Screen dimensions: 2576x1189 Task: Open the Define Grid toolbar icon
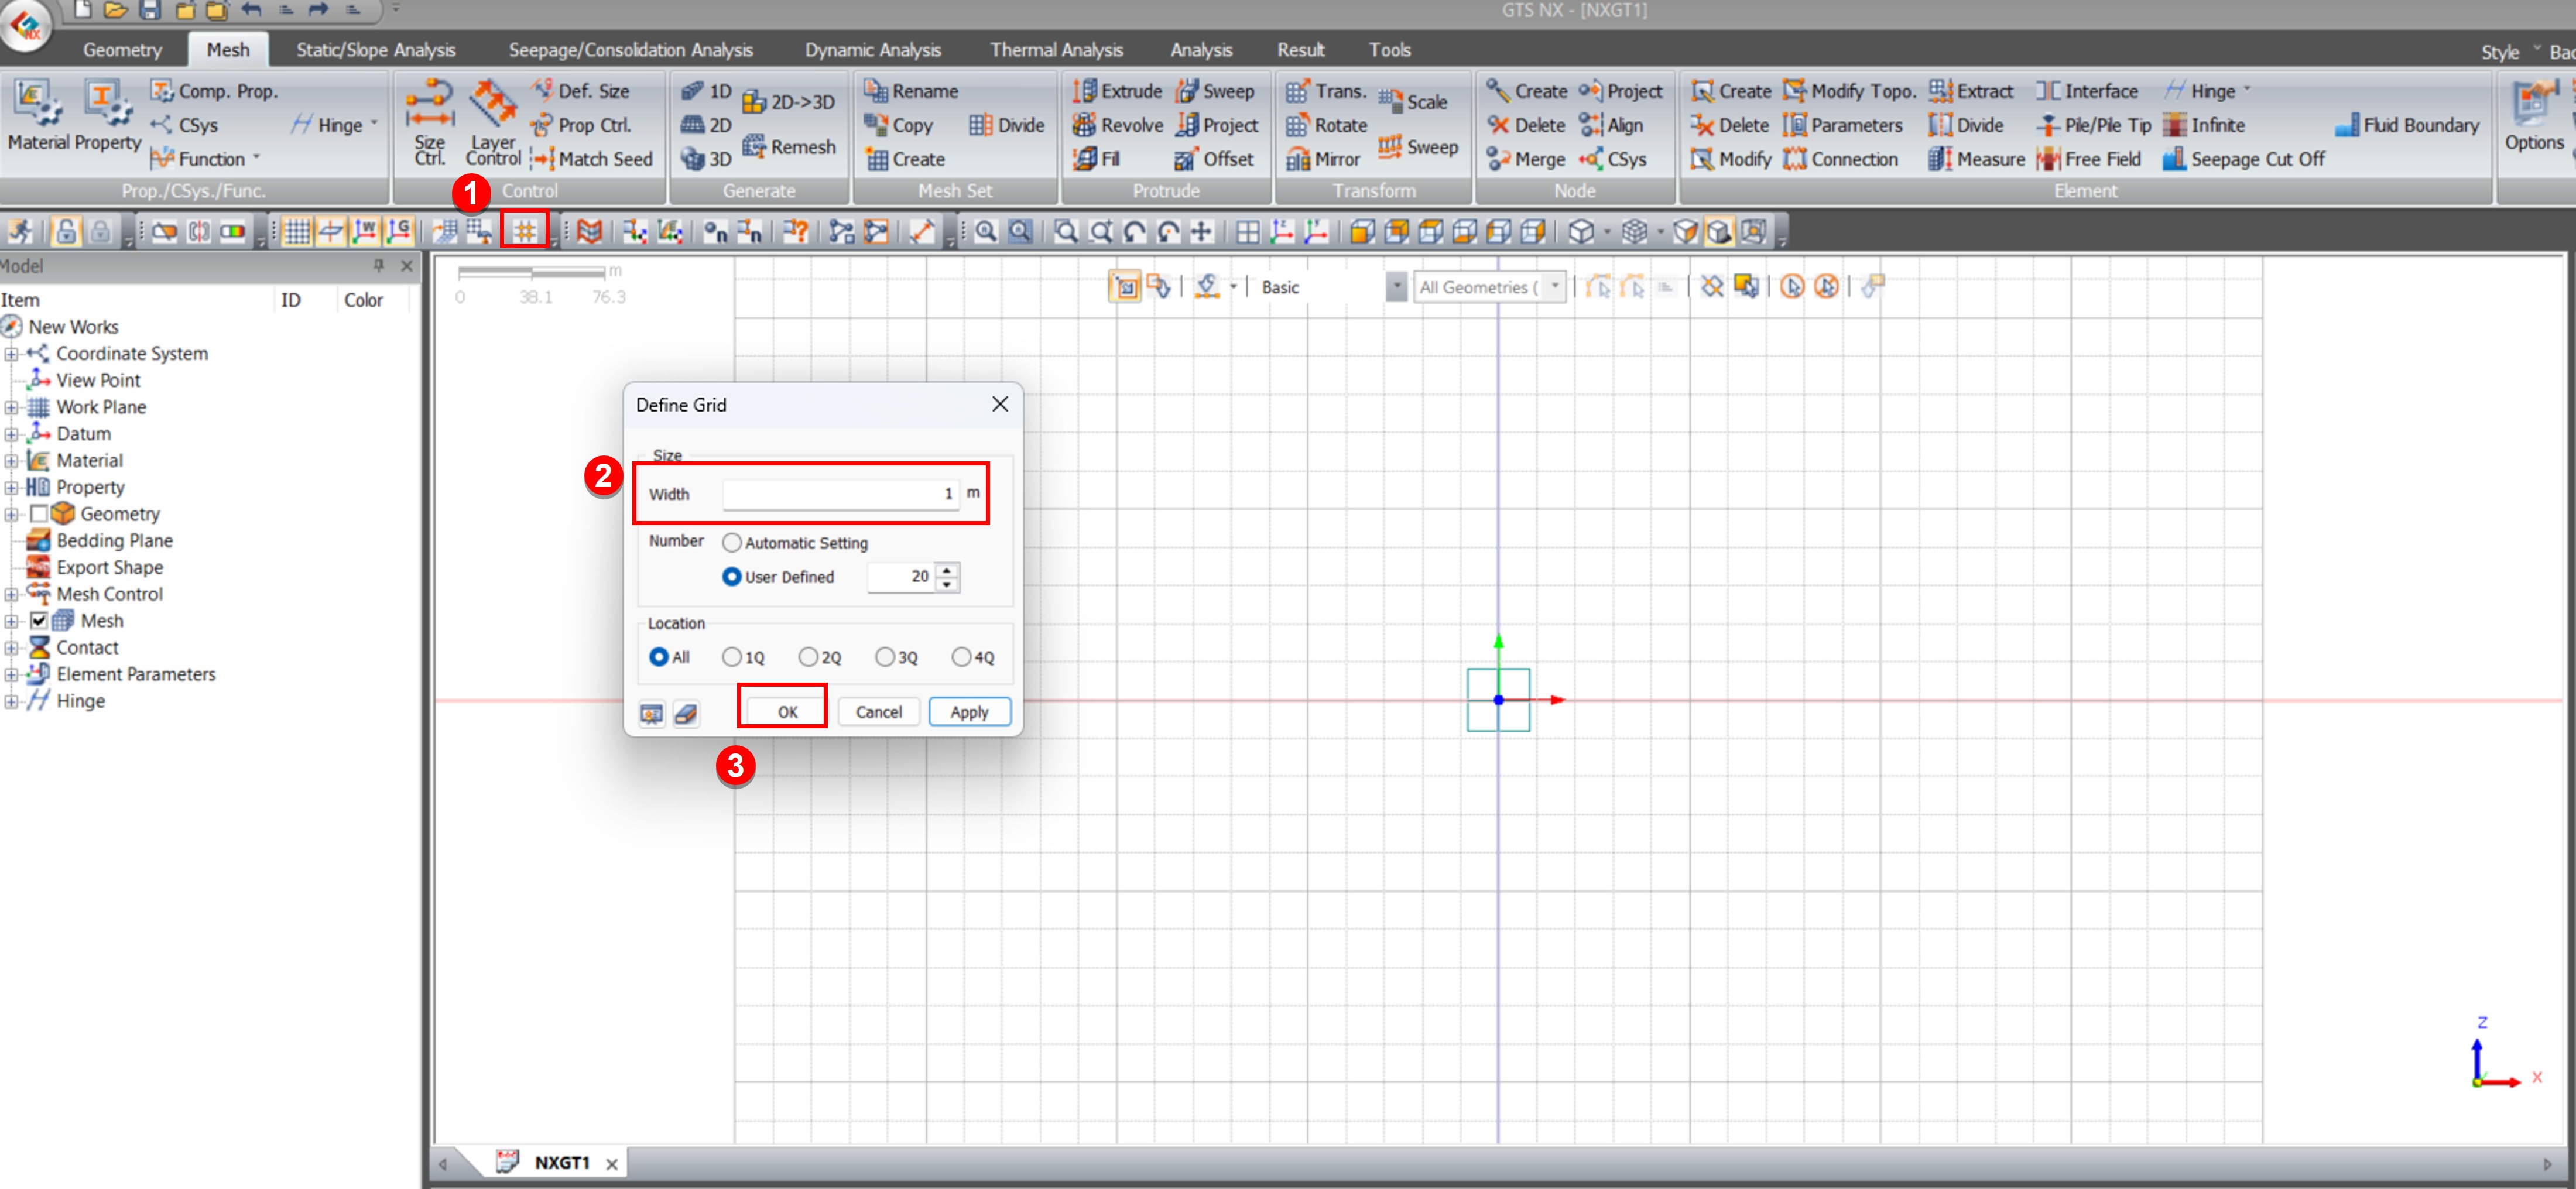click(x=525, y=232)
